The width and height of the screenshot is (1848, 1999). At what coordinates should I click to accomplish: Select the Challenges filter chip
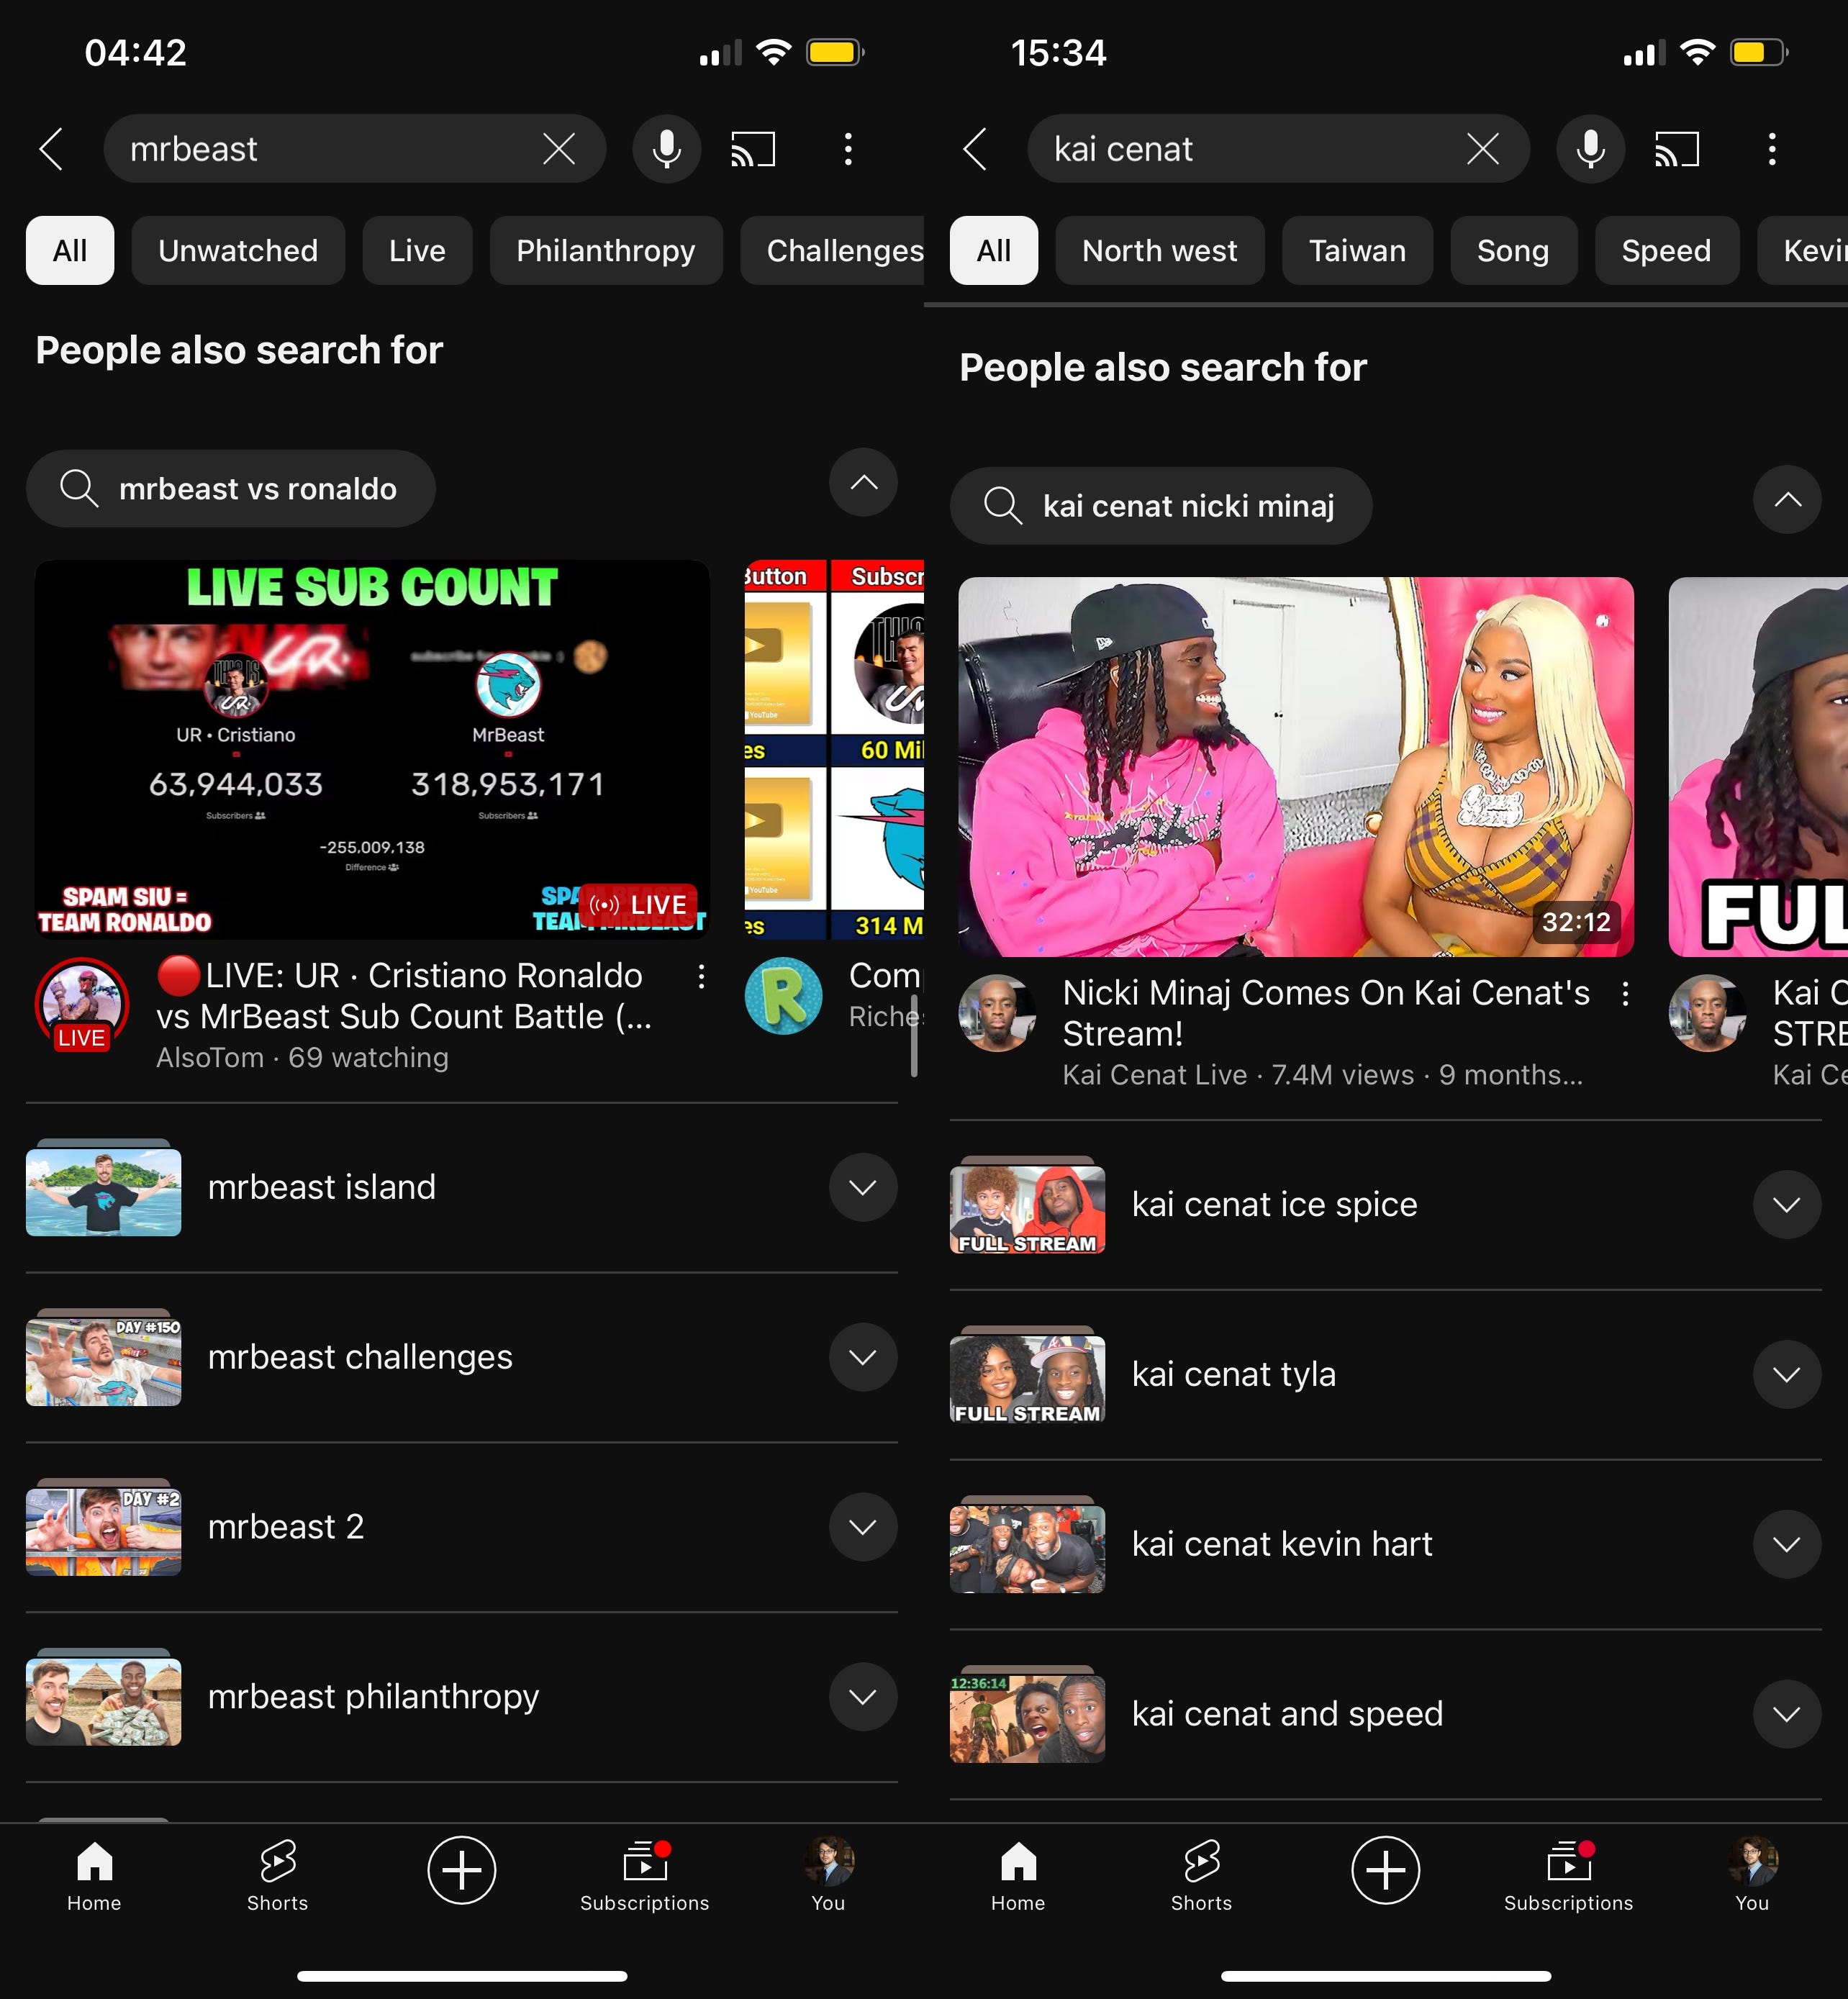[832, 250]
